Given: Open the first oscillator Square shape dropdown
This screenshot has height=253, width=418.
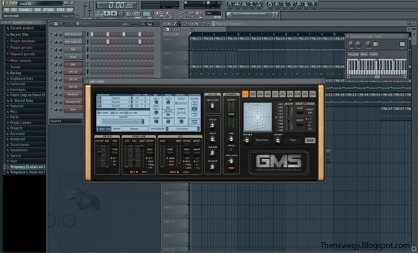Looking at the screenshot, I should [x=115, y=98].
